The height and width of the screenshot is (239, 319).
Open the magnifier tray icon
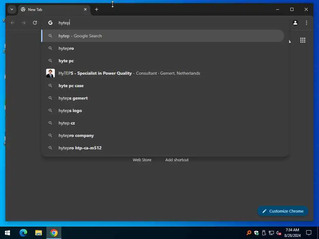249,233
